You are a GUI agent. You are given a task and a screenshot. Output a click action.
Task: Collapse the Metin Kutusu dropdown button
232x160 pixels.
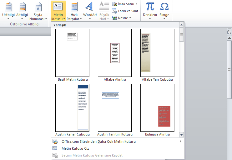58,11
